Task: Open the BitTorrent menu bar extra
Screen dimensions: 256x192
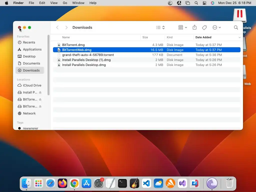Action: [x=170, y=3]
